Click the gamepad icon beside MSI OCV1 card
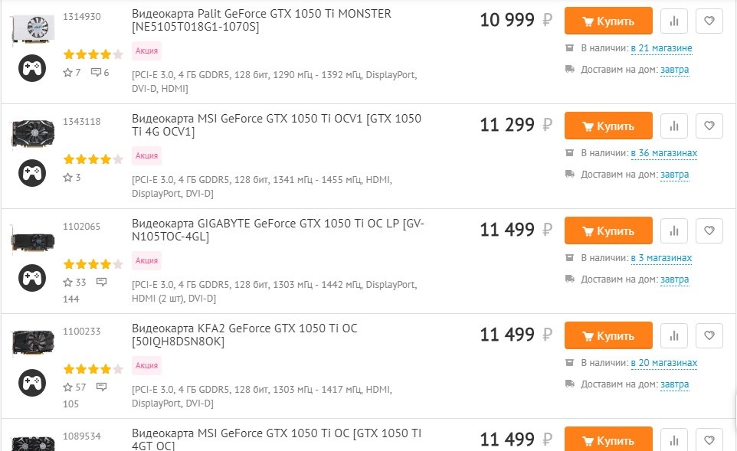This screenshot has height=451, width=737. click(x=31, y=172)
